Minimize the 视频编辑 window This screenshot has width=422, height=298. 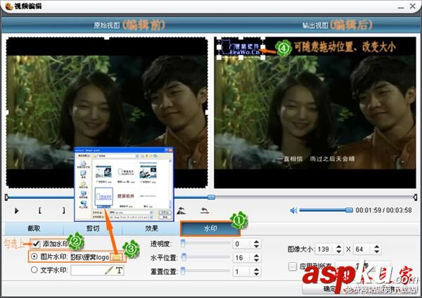click(x=401, y=6)
